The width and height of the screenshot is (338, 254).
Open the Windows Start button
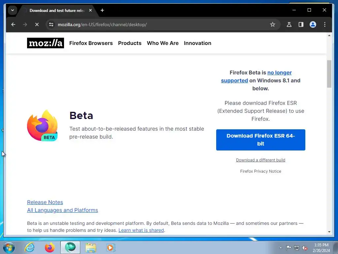pyautogui.click(x=9, y=247)
